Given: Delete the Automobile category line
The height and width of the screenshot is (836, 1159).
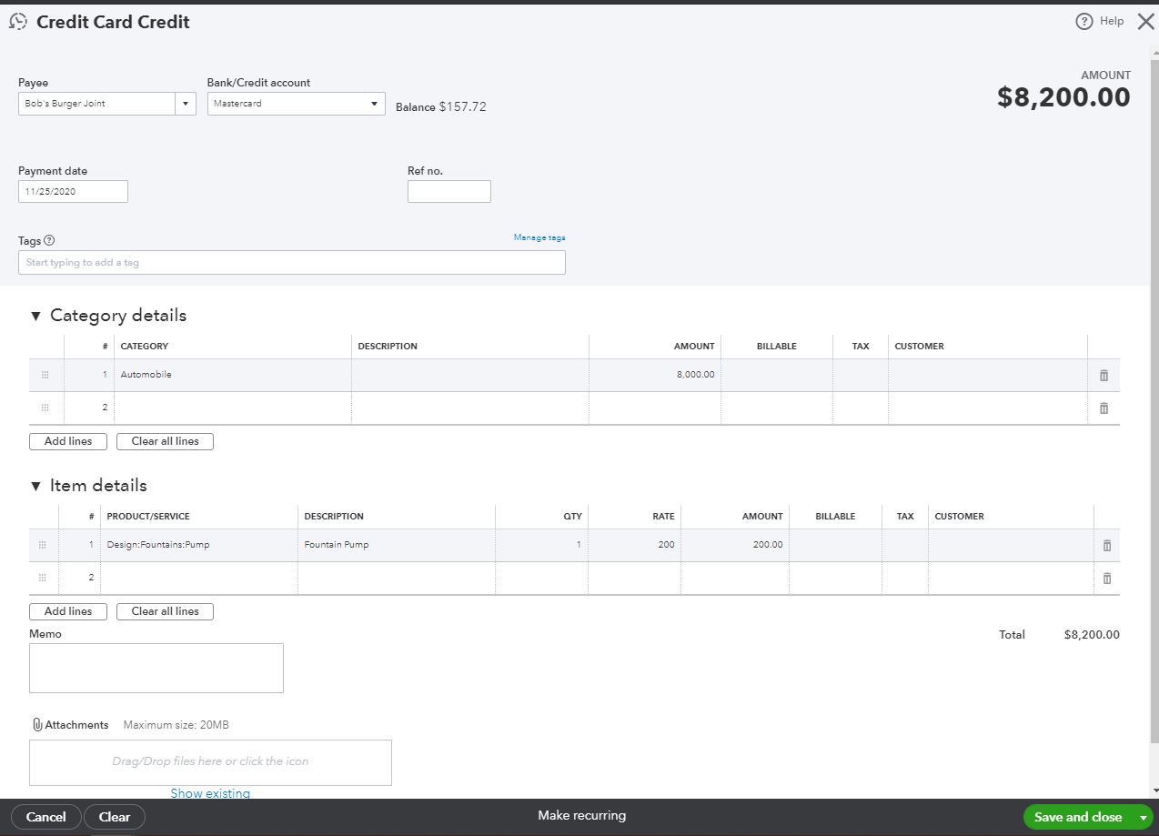Looking at the screenshot, I should pos(1104,375).
